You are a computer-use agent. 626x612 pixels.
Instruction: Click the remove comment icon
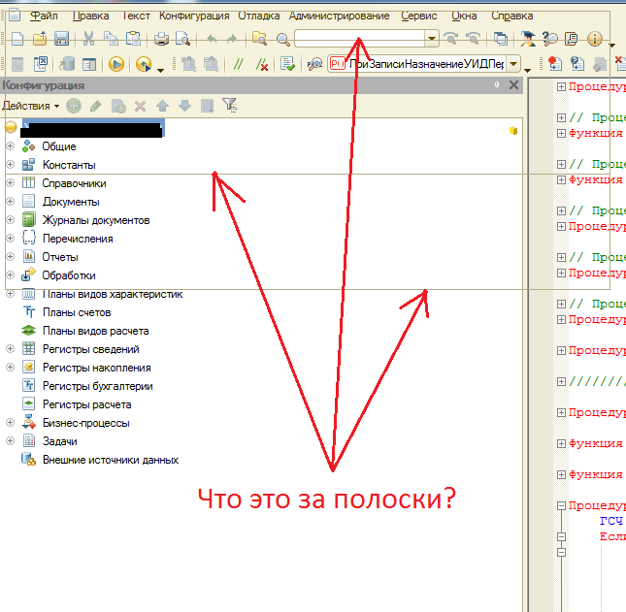[262, 64]
